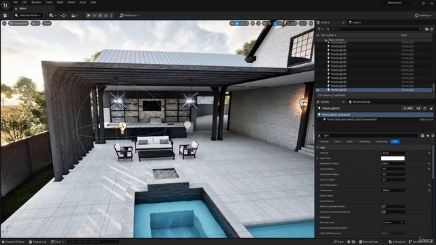This screenshot has width=436, height=245.
Task: Toggle the Use Temperature checkbox
Action: (383, 185)
